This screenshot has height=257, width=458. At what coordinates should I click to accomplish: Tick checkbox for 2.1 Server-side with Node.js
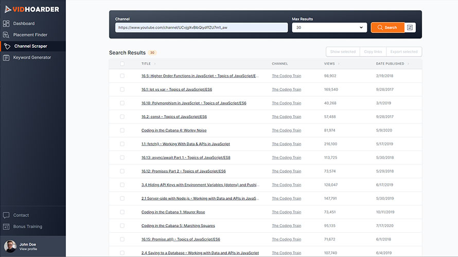122,198
